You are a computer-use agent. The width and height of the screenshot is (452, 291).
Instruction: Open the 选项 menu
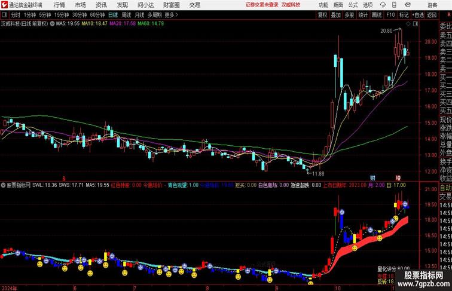[x=368, y=5]
